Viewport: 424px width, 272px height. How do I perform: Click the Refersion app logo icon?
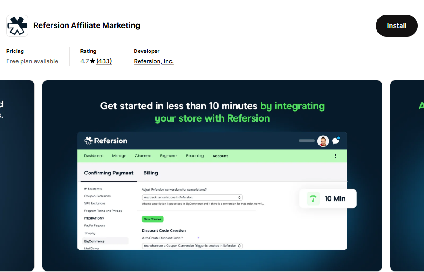(x=17, y=26)
